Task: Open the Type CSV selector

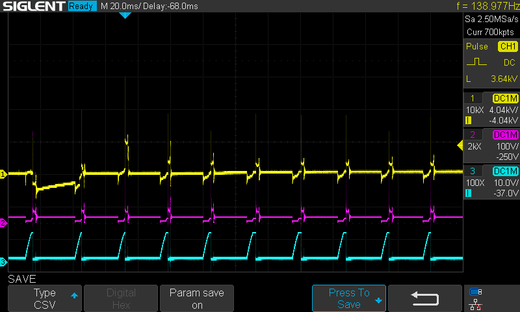Action: coord(45,299)
